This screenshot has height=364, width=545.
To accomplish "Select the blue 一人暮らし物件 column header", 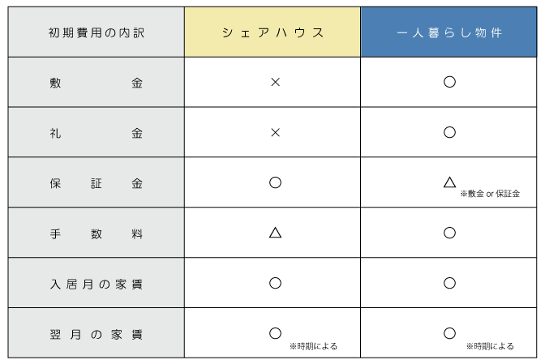I will click(448, 32).
